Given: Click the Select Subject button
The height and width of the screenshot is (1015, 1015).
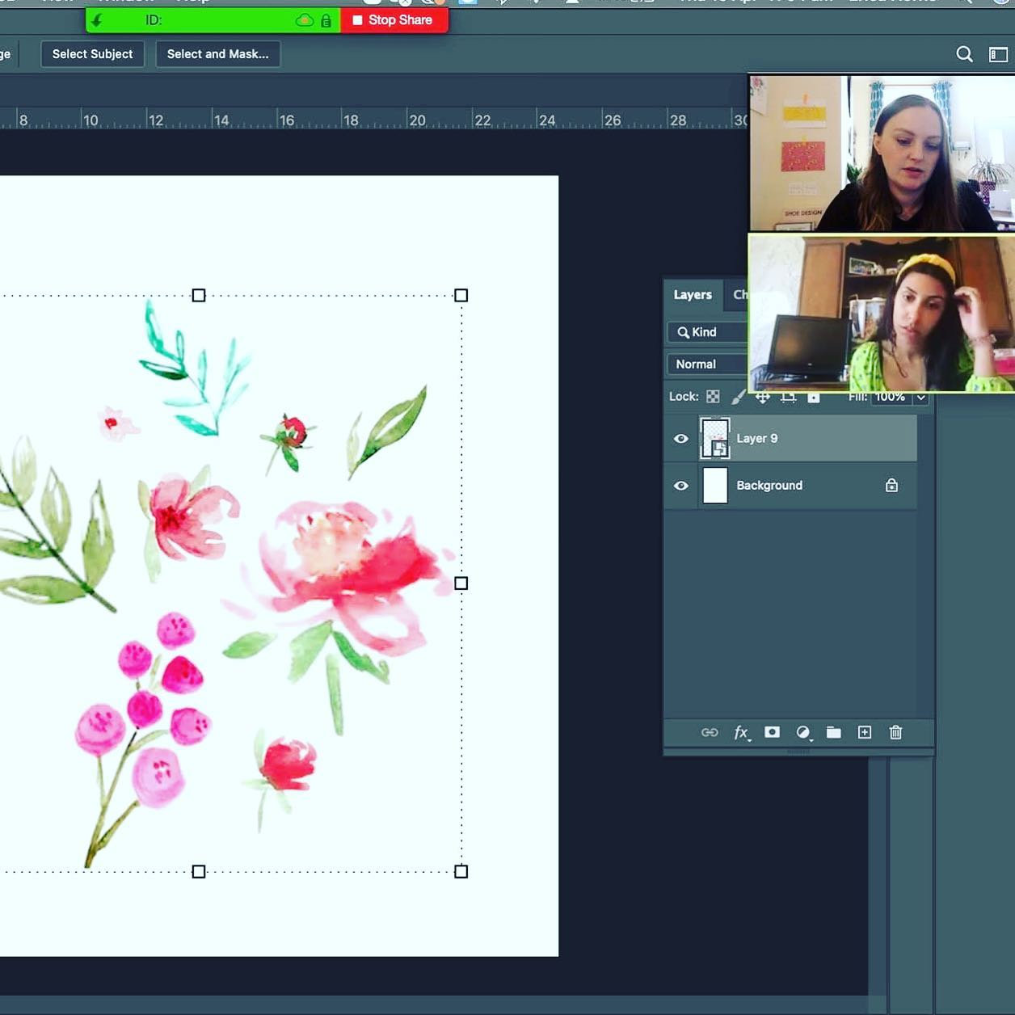Looking at the screenshot, I should point(92,53).
